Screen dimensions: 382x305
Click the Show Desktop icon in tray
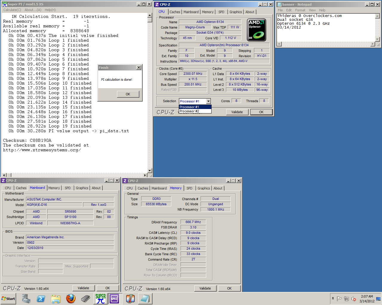(x=378, y=298)
